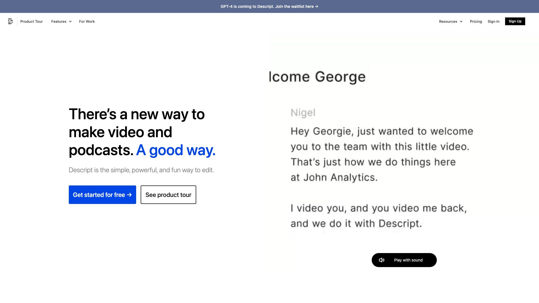Expand the Resources dropdown menu
539x303 pixels.
click(451, 21)
